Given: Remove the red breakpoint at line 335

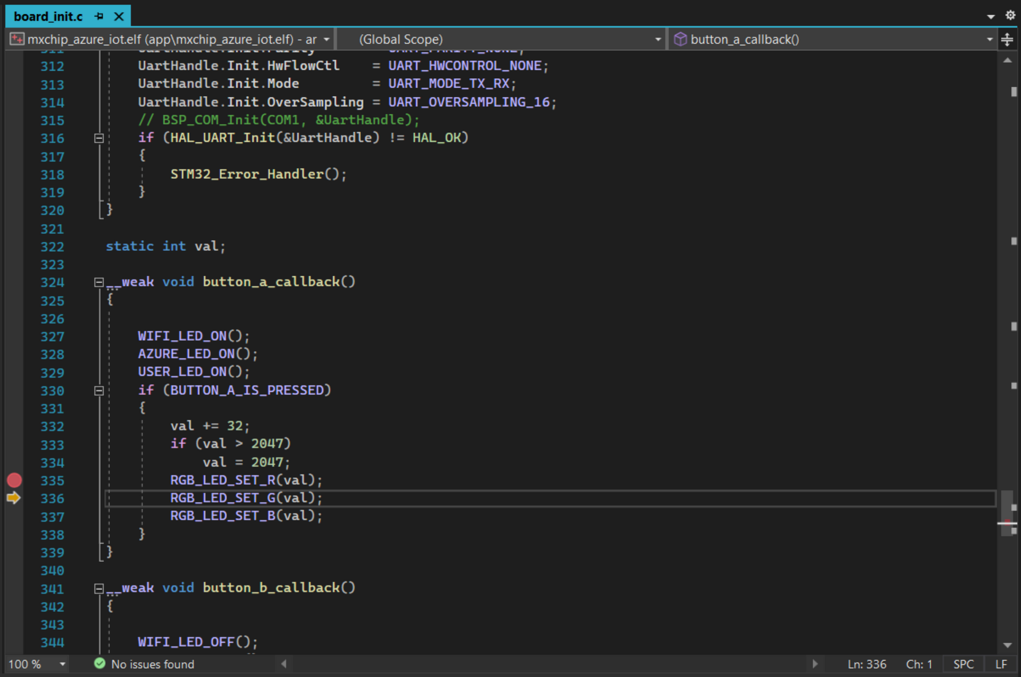Looking at the screenshot, I should 14,480.
